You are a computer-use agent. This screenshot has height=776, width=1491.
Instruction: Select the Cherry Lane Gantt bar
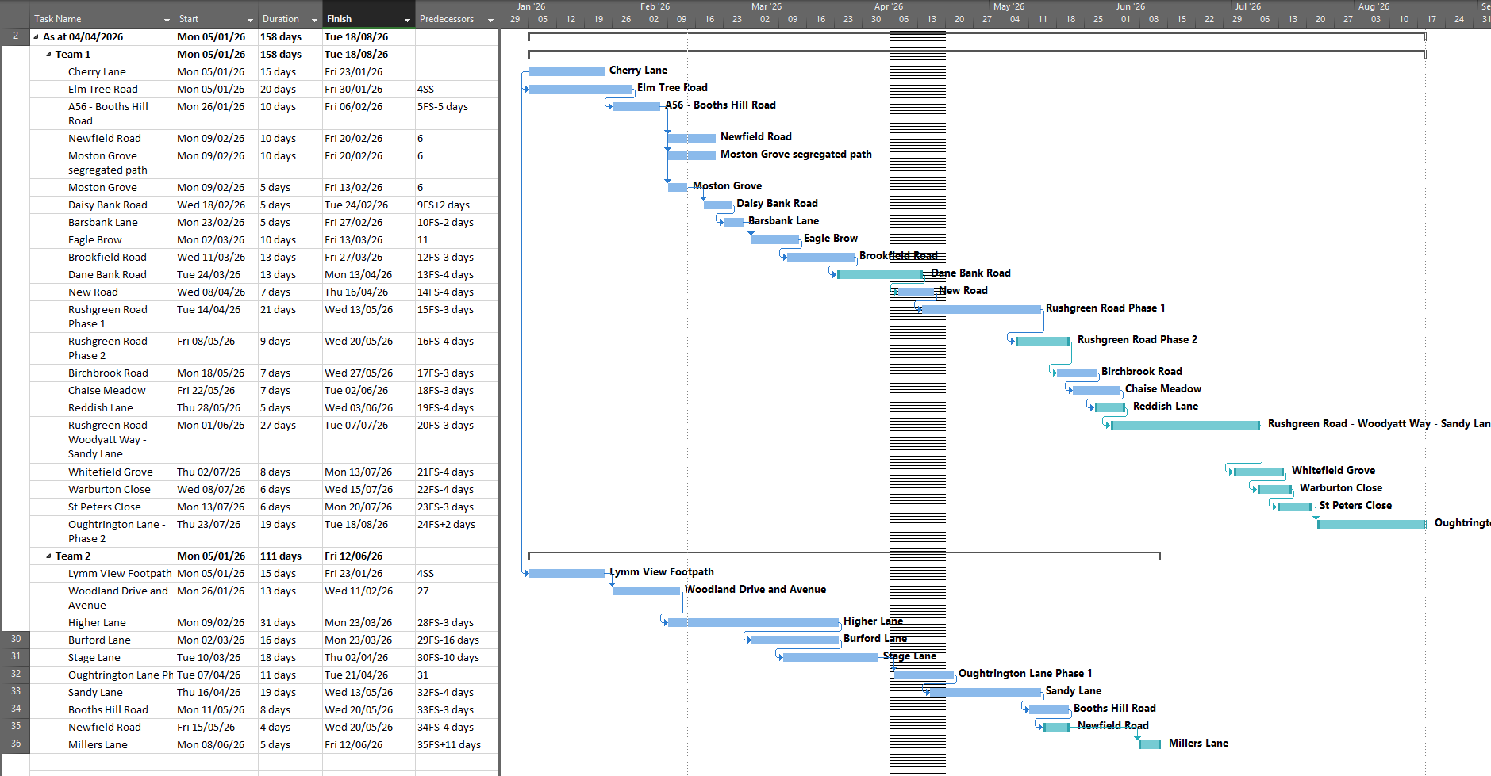565,71
